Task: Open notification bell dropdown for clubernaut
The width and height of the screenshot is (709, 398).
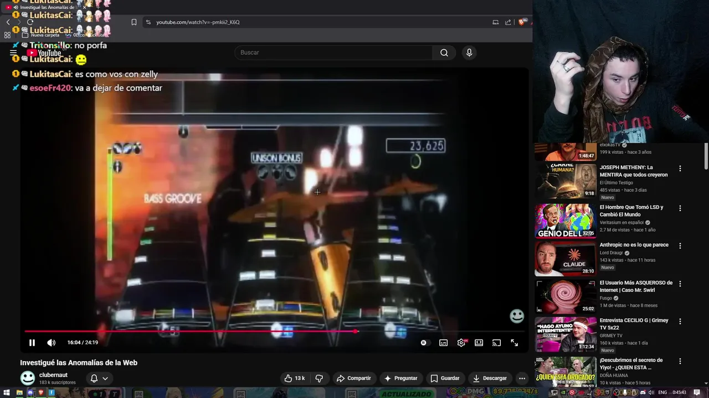Action: [x=99, y=378]
